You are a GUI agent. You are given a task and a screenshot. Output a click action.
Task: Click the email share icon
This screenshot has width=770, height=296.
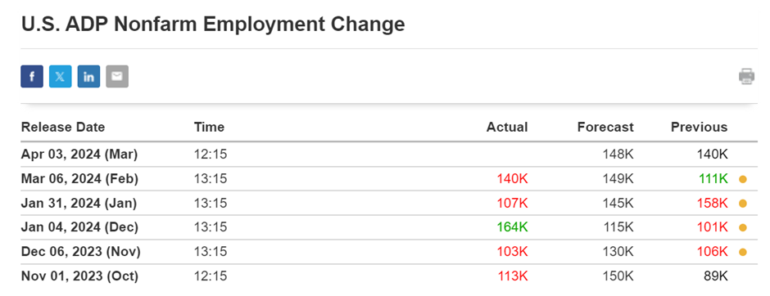point(117,76)
